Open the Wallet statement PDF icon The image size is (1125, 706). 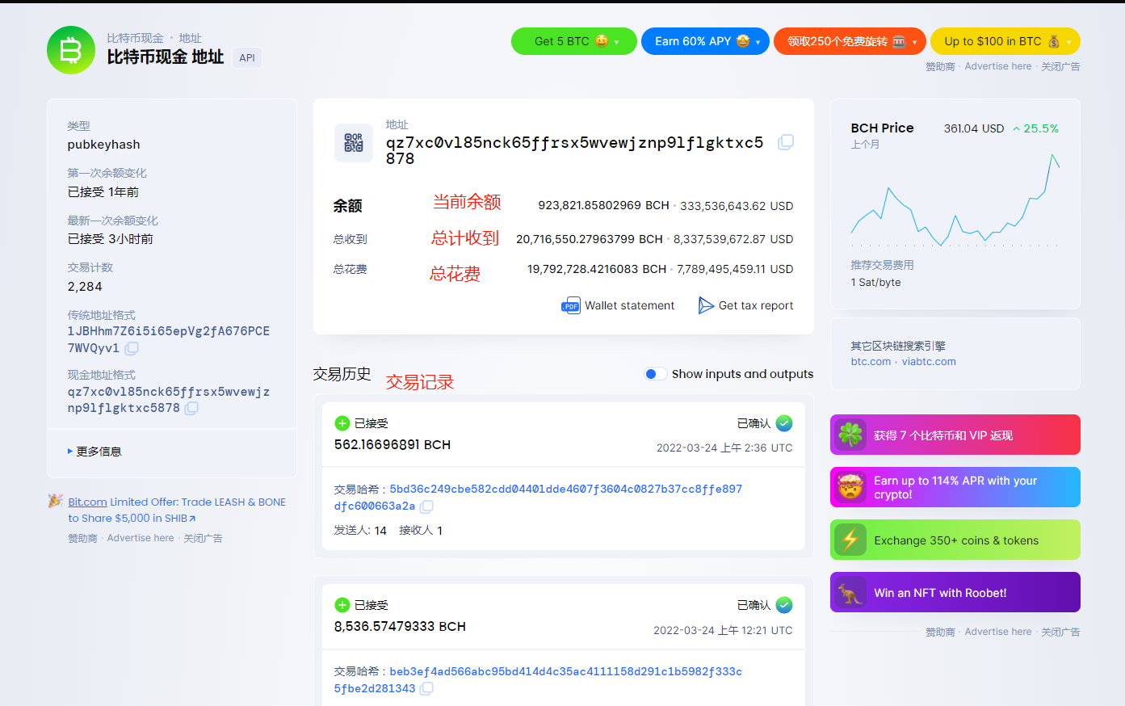click(x=573, y=305)
